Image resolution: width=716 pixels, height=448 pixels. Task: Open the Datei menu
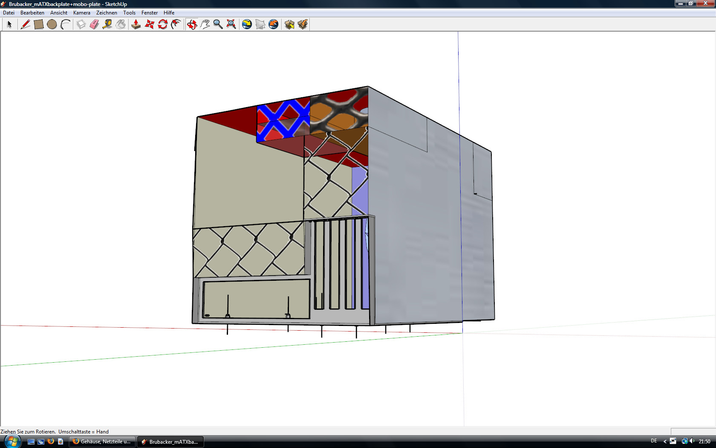[9, 13]
